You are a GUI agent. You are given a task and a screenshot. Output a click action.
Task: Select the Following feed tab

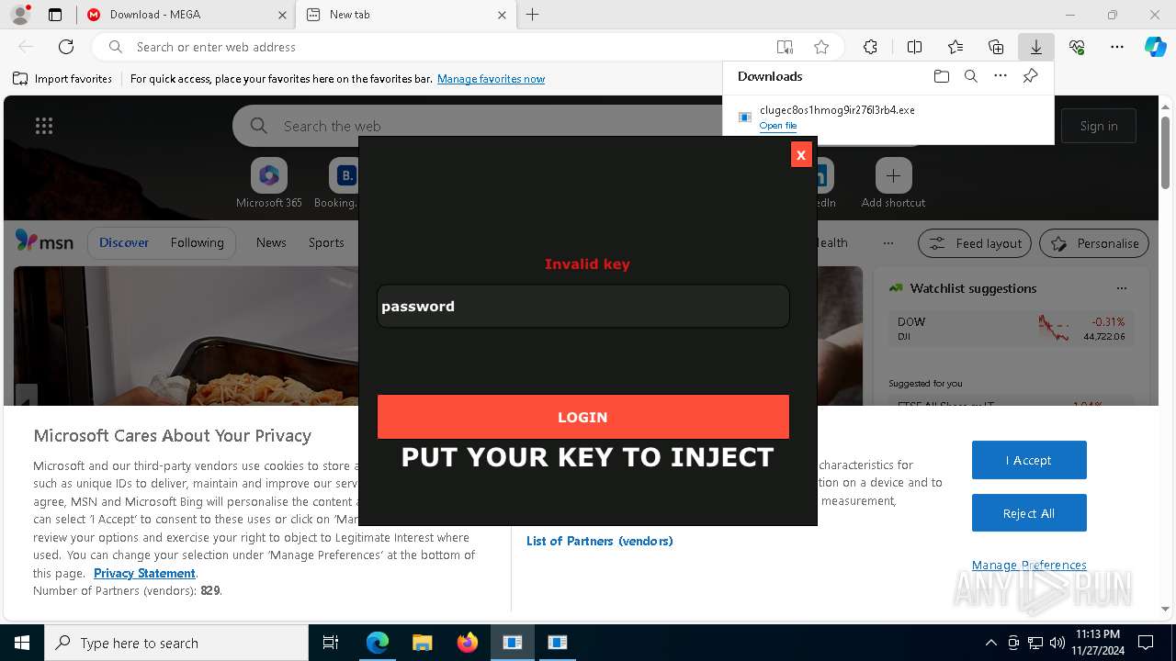197,242
